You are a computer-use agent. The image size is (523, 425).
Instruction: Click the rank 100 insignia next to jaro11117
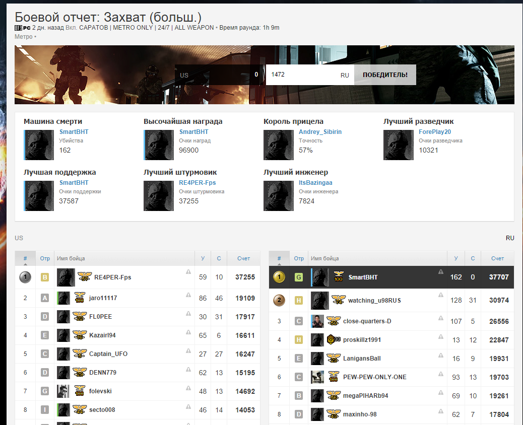click(80, 298)
